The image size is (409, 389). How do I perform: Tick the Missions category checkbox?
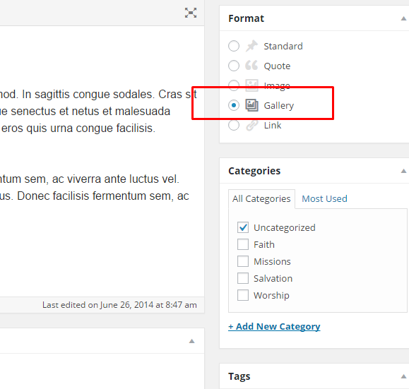coord(243,261)
